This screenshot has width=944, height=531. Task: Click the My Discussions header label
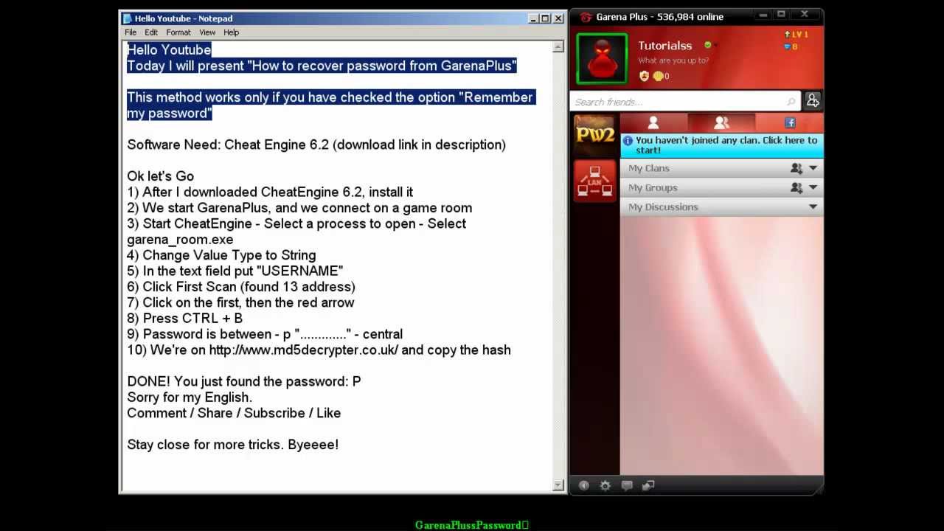(663, 206)
